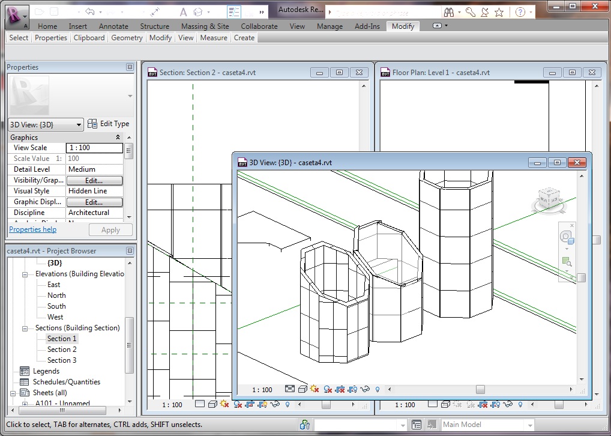
Task: Click the 3D view horizontal scrollbar thumb
Action: click(480, 389)
